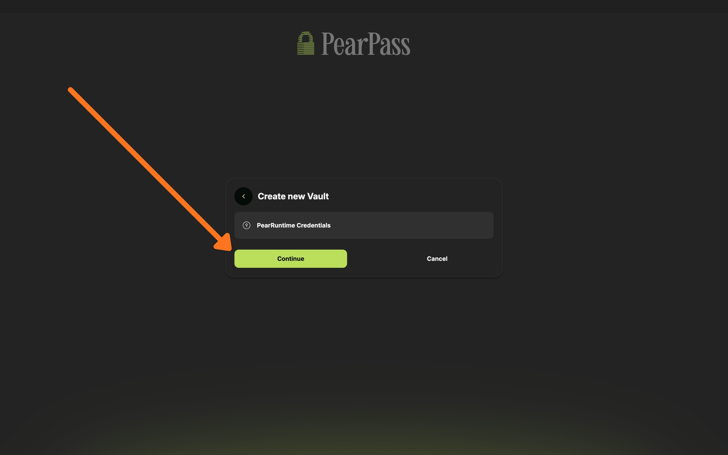Continue creating the new vault
Image resolution: width=728 pixels, height=455 pixels.
coord(291,259)
